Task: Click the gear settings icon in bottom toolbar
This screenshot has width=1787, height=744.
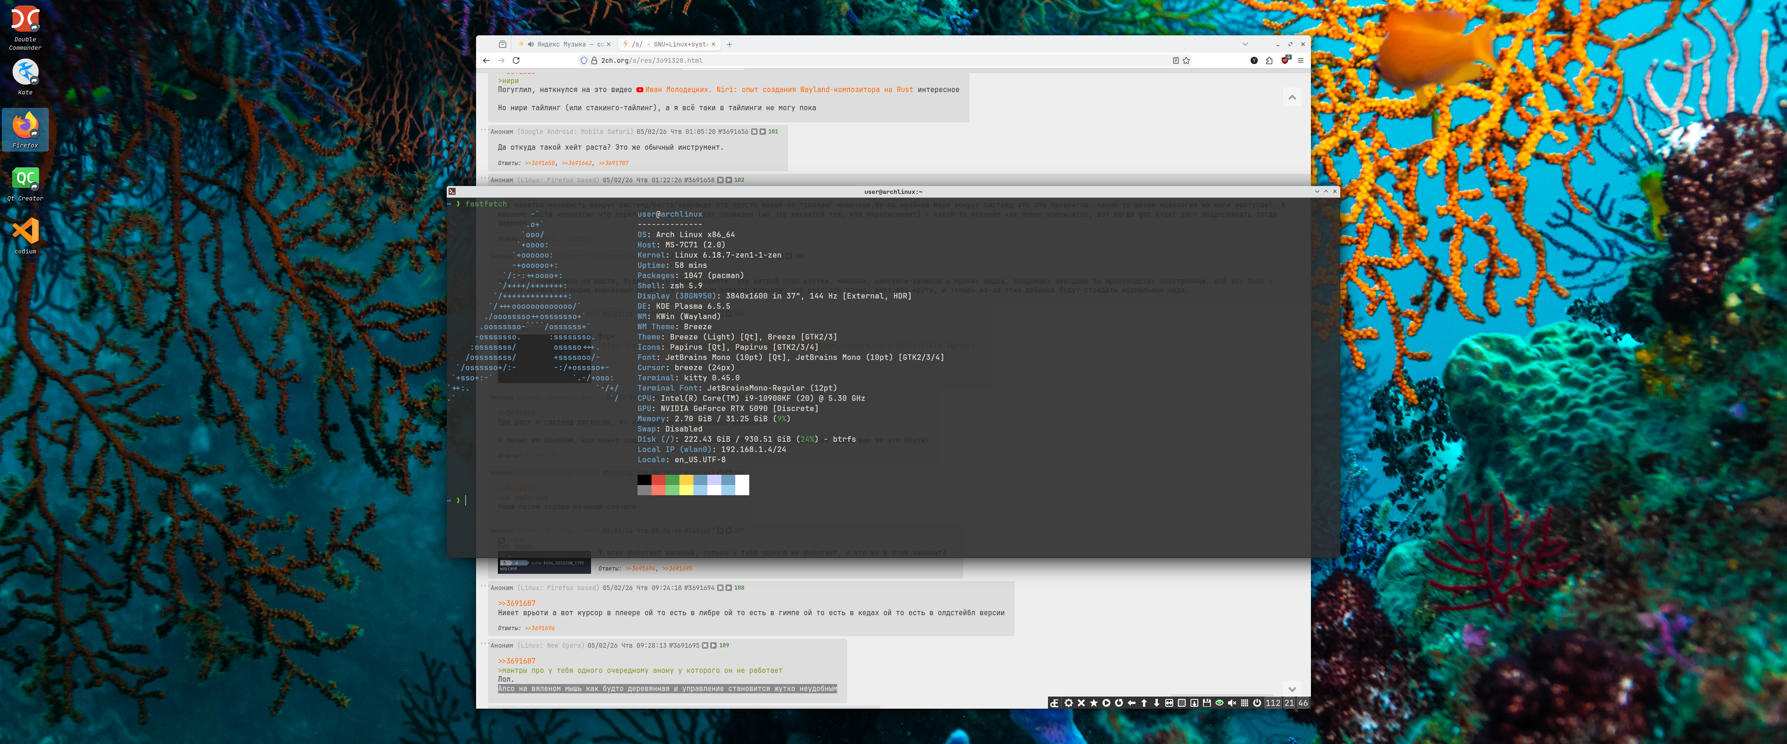Action: click(1068, 703)
